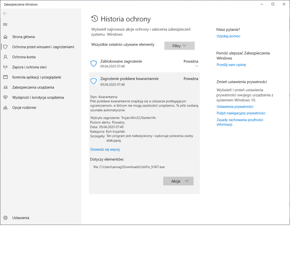Open the Akcje dropdown button
This screenshot has width=296, height=260.
point(178,181)
